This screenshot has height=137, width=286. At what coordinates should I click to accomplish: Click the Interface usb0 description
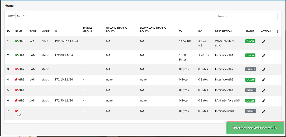[x=224, y=111]
